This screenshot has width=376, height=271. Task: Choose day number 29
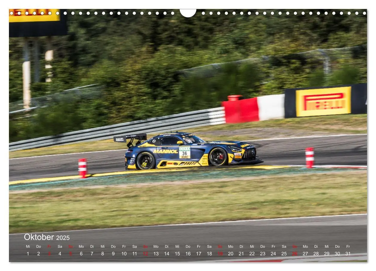coord(327,254)
